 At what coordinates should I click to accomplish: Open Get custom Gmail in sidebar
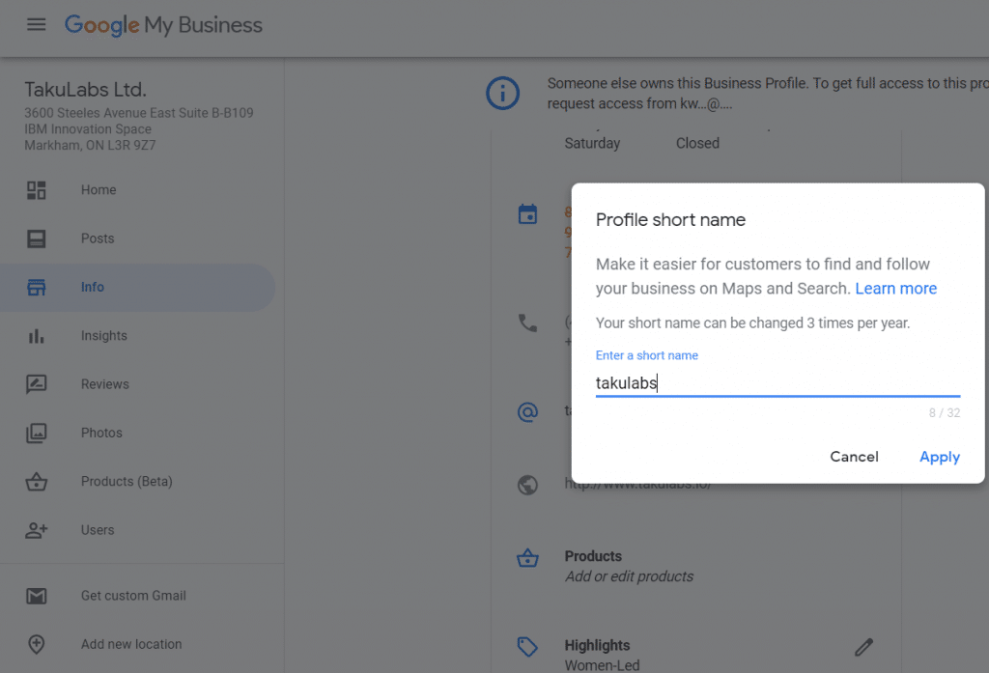(x=133, y=596)
